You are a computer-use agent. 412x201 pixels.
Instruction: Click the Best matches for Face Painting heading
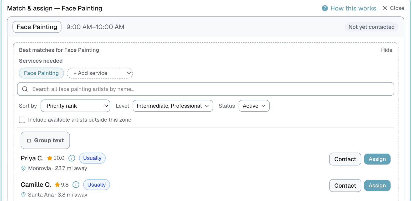[59, 50]
